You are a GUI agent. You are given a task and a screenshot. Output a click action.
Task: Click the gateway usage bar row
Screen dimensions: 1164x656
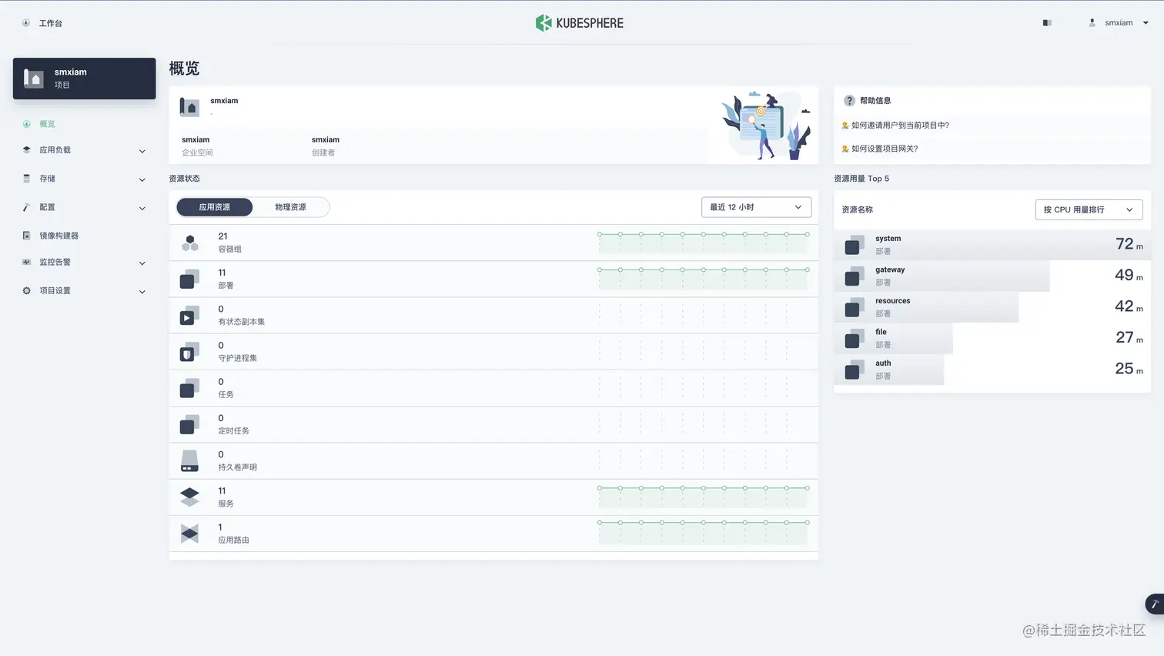point(992,276)
